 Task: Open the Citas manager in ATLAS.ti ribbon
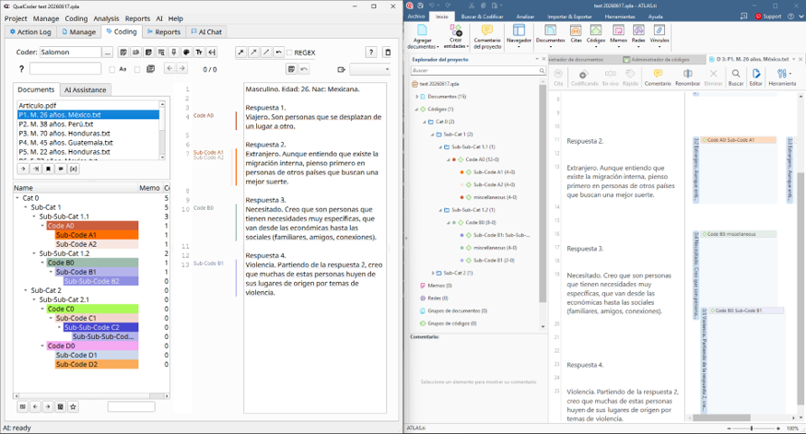tap(576, 33)
